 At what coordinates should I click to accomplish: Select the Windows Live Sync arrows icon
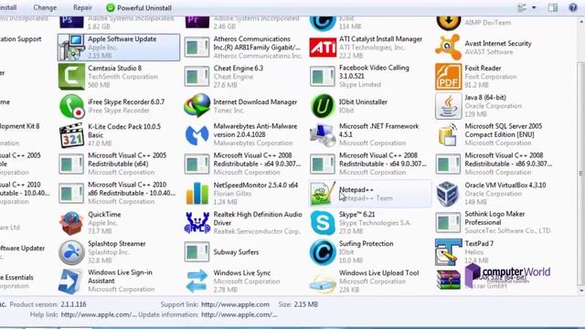197,281
